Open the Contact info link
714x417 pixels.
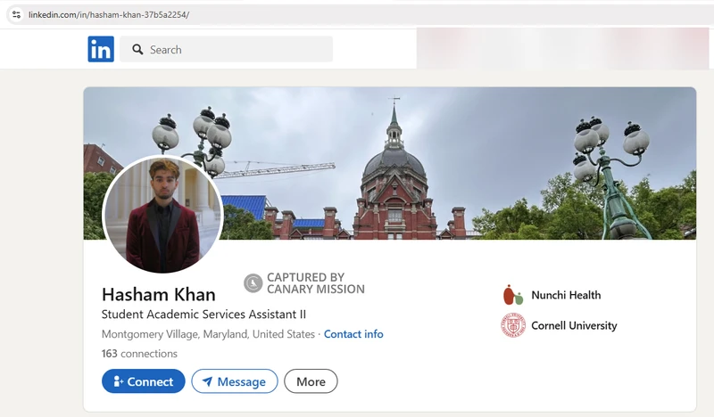(353, 334)
